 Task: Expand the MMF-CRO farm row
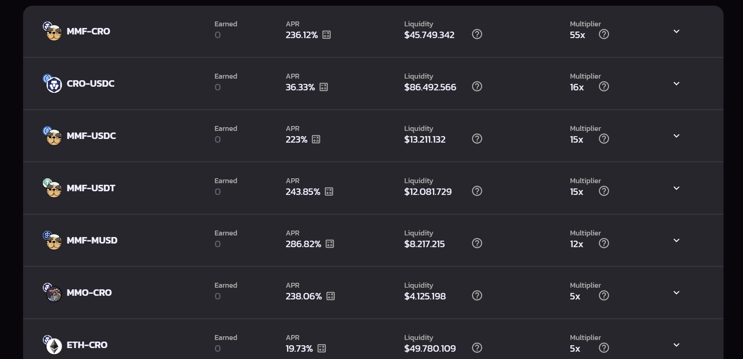tap(676, 31)
